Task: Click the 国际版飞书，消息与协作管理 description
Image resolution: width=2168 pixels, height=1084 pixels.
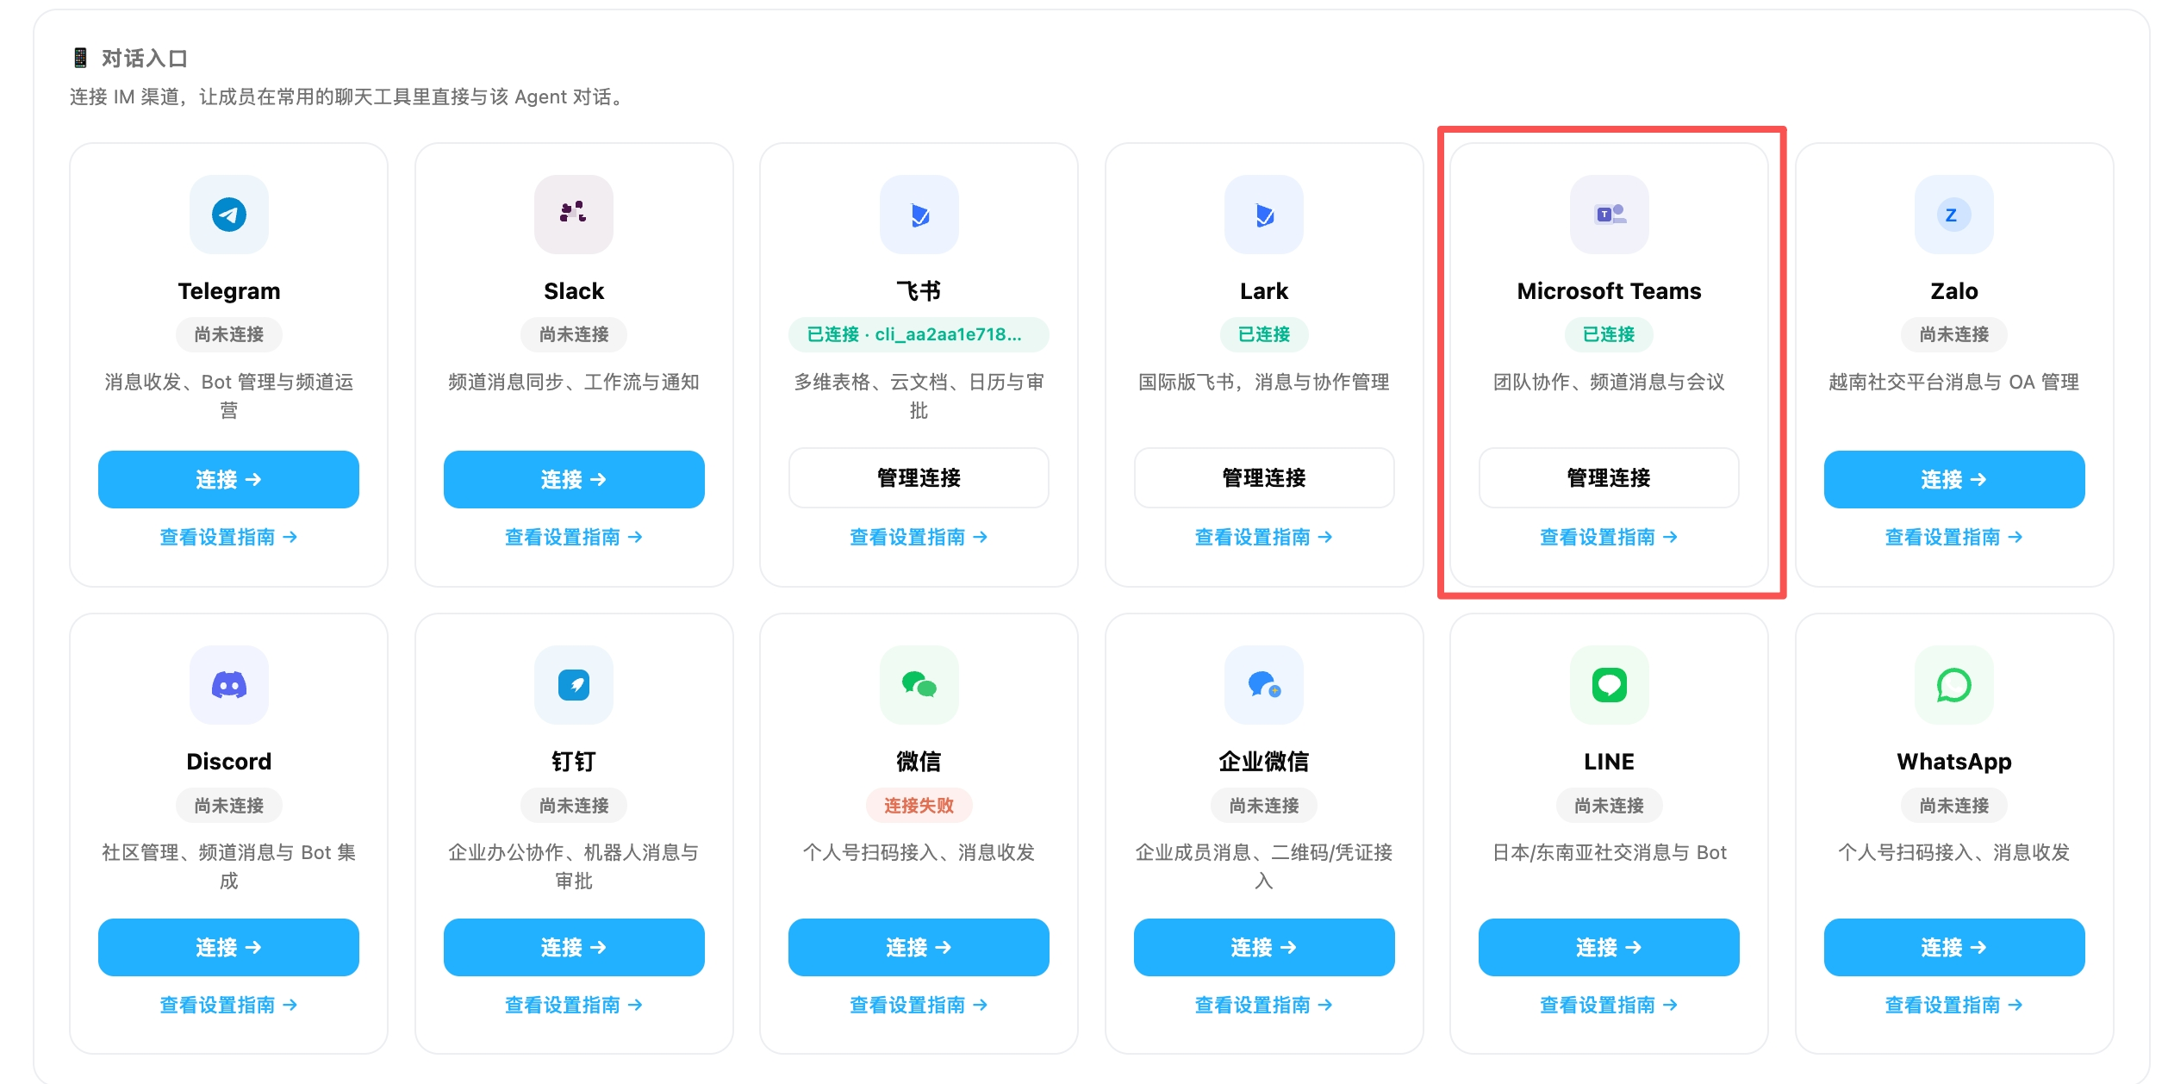Action: [x=1264, y=382]
